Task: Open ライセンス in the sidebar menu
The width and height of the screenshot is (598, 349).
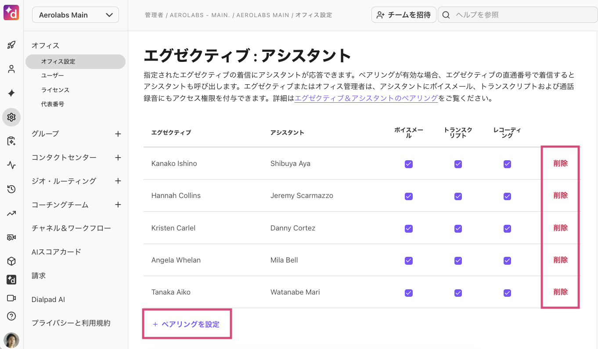Action: click(55, 90)
